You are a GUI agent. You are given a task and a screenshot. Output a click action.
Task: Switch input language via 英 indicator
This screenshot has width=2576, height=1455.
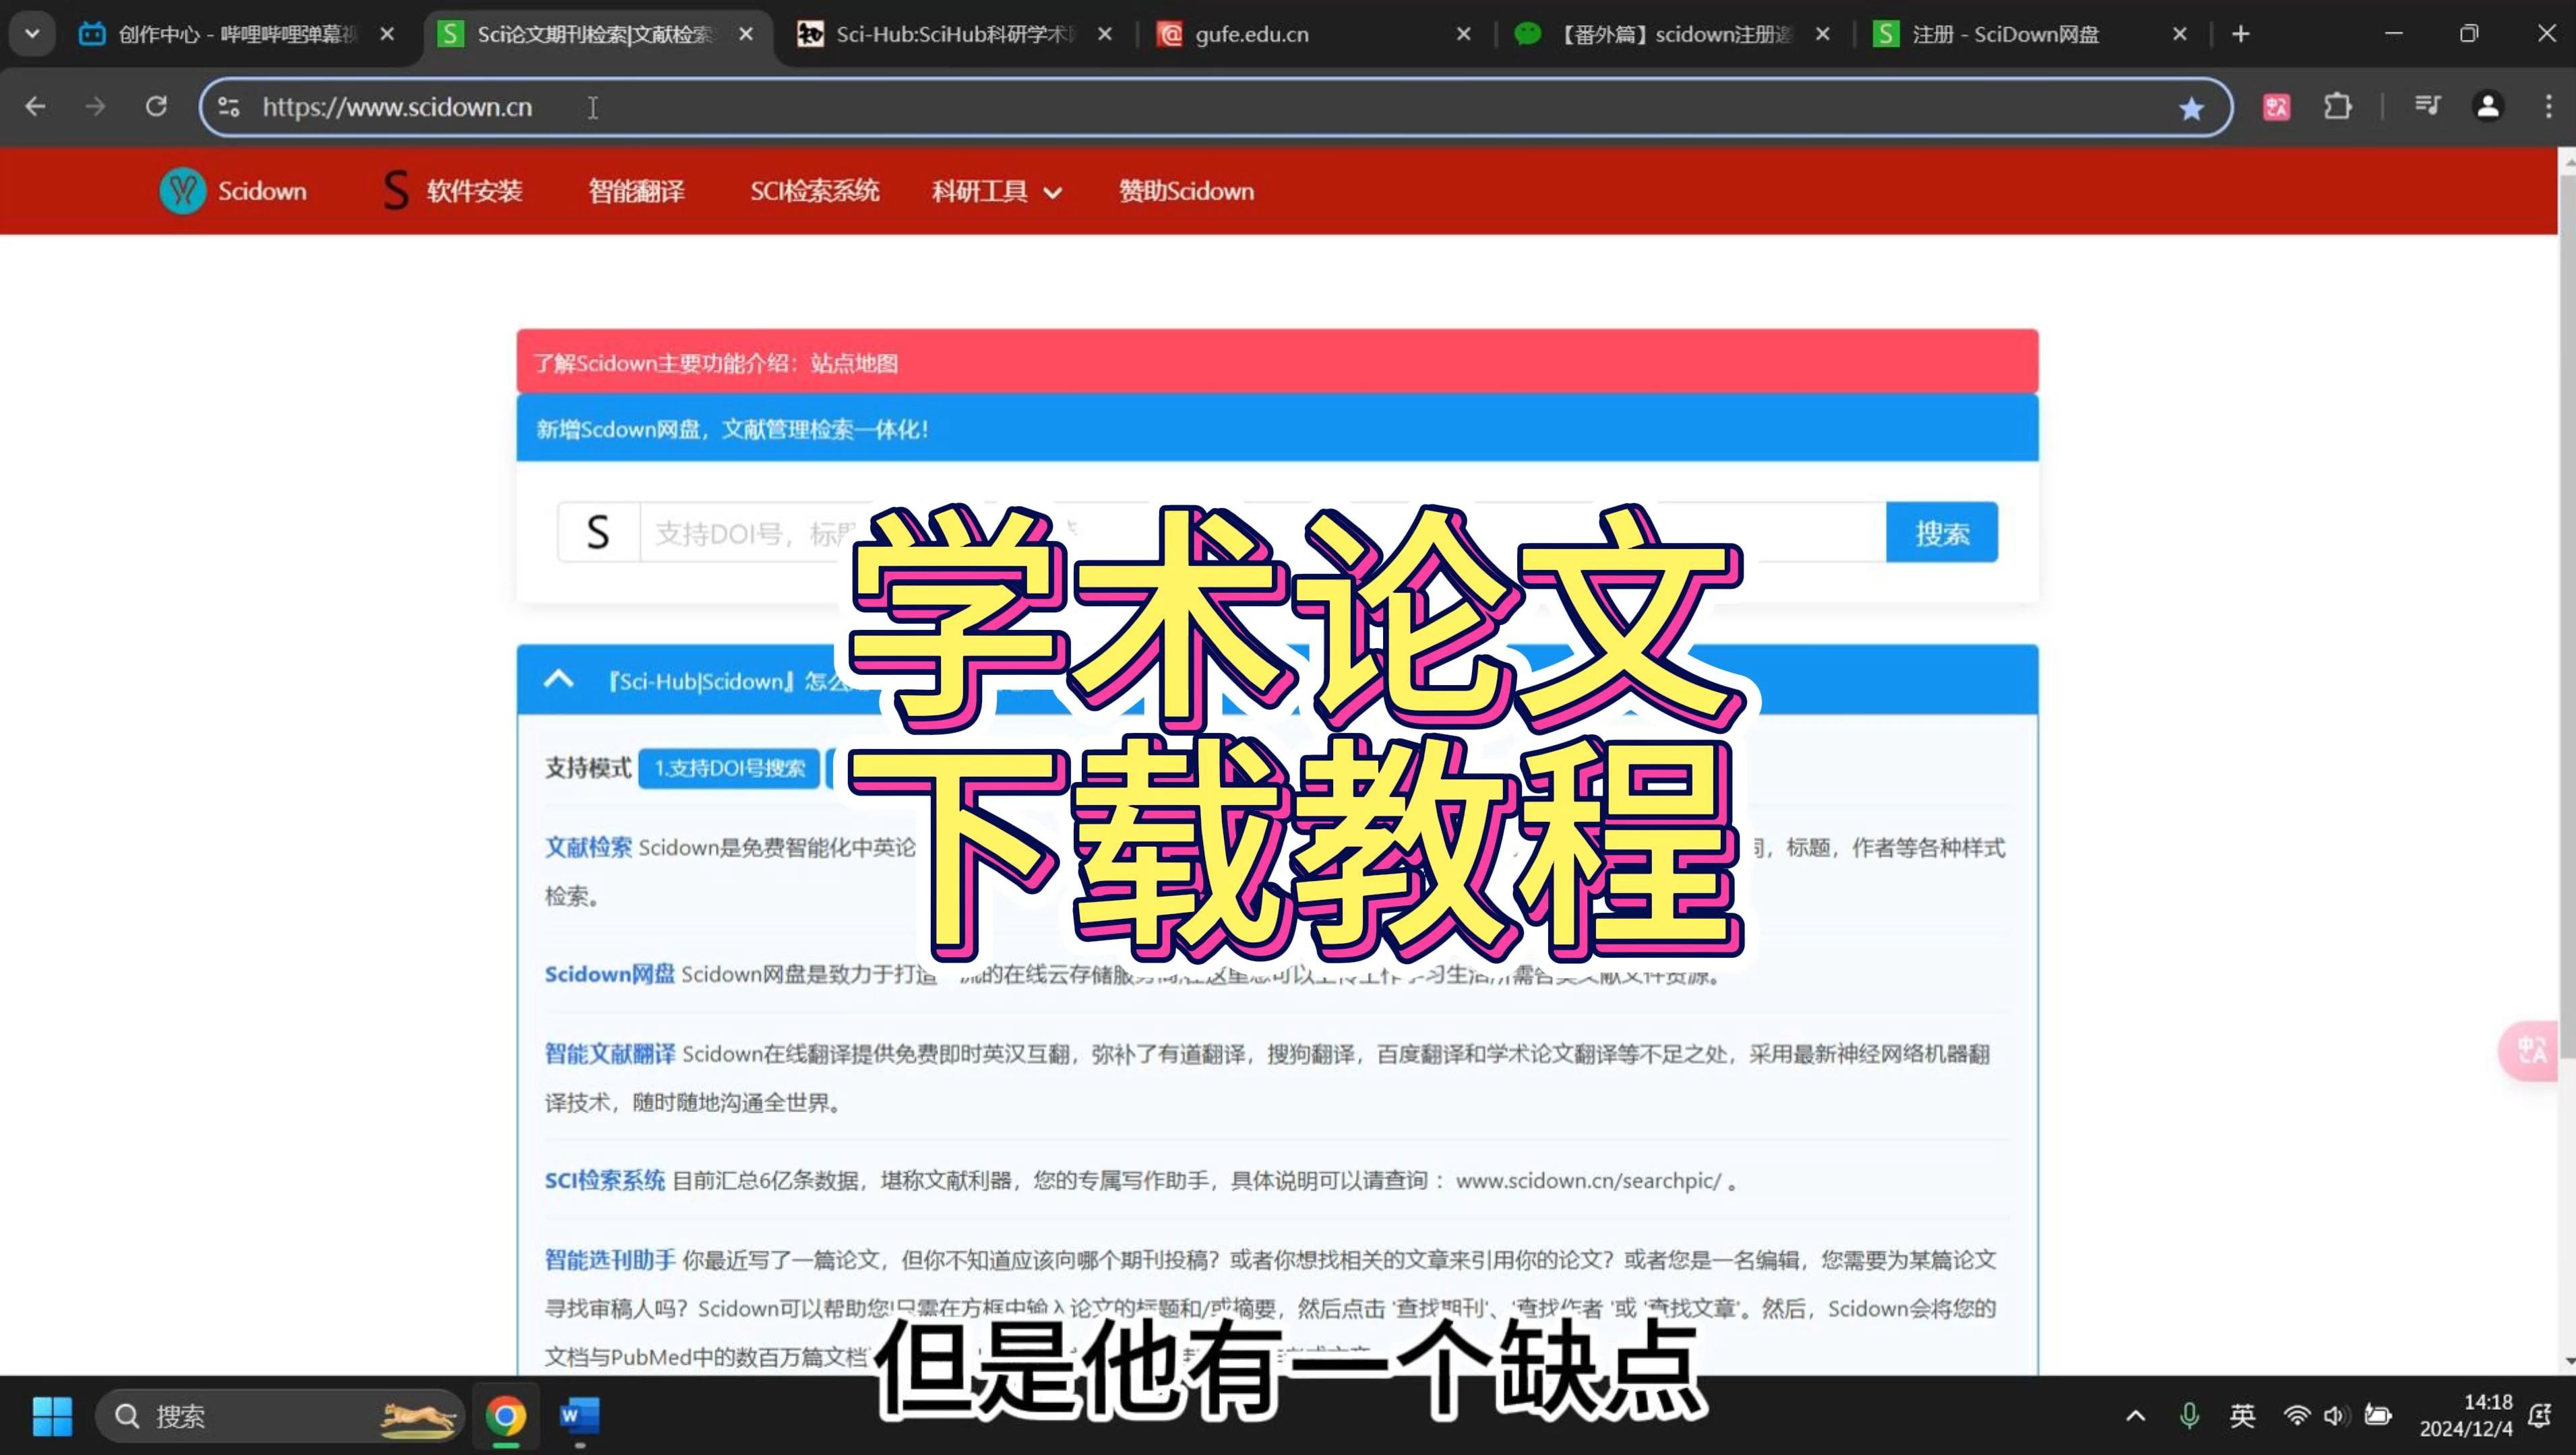(x=2242, y=1415)
